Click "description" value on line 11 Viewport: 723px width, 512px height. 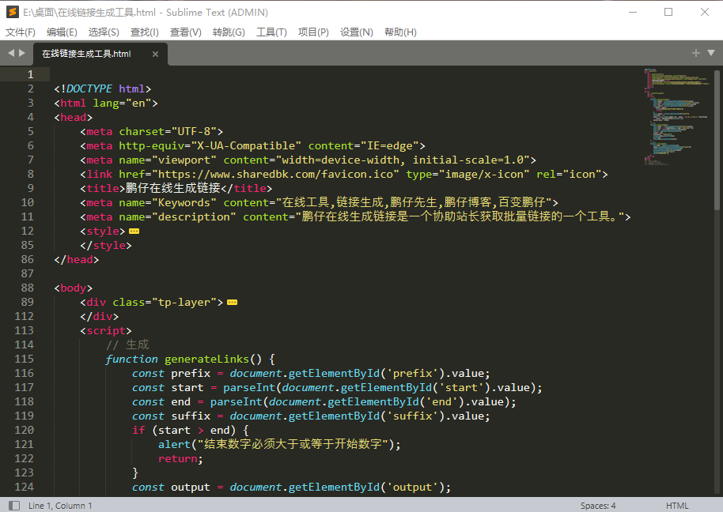tap(194, 216)
